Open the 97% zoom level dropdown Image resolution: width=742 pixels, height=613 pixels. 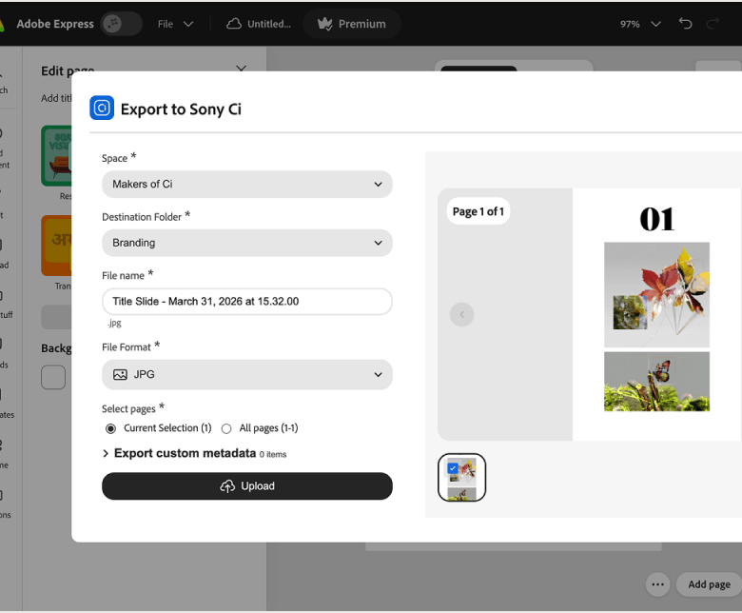click(640, 24)
